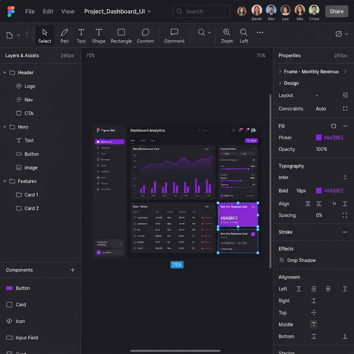354x354 pixels.
Task: Click the Fill style square icon
Action: (x=334, y=126)
